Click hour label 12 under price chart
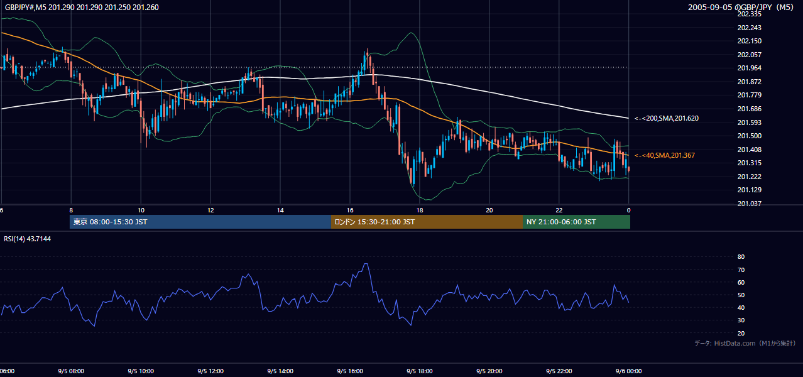The height and width of the screenshot is (377, 803). tap(210, 210)
